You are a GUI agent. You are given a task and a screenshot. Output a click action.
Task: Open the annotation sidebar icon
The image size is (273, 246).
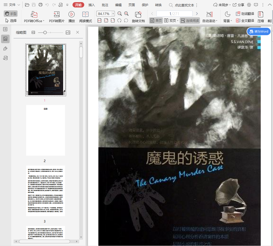pos(5,49)
